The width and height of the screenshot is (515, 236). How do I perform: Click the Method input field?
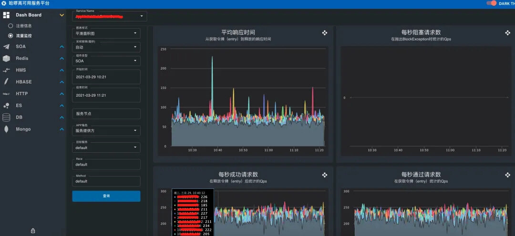(106, 181)
